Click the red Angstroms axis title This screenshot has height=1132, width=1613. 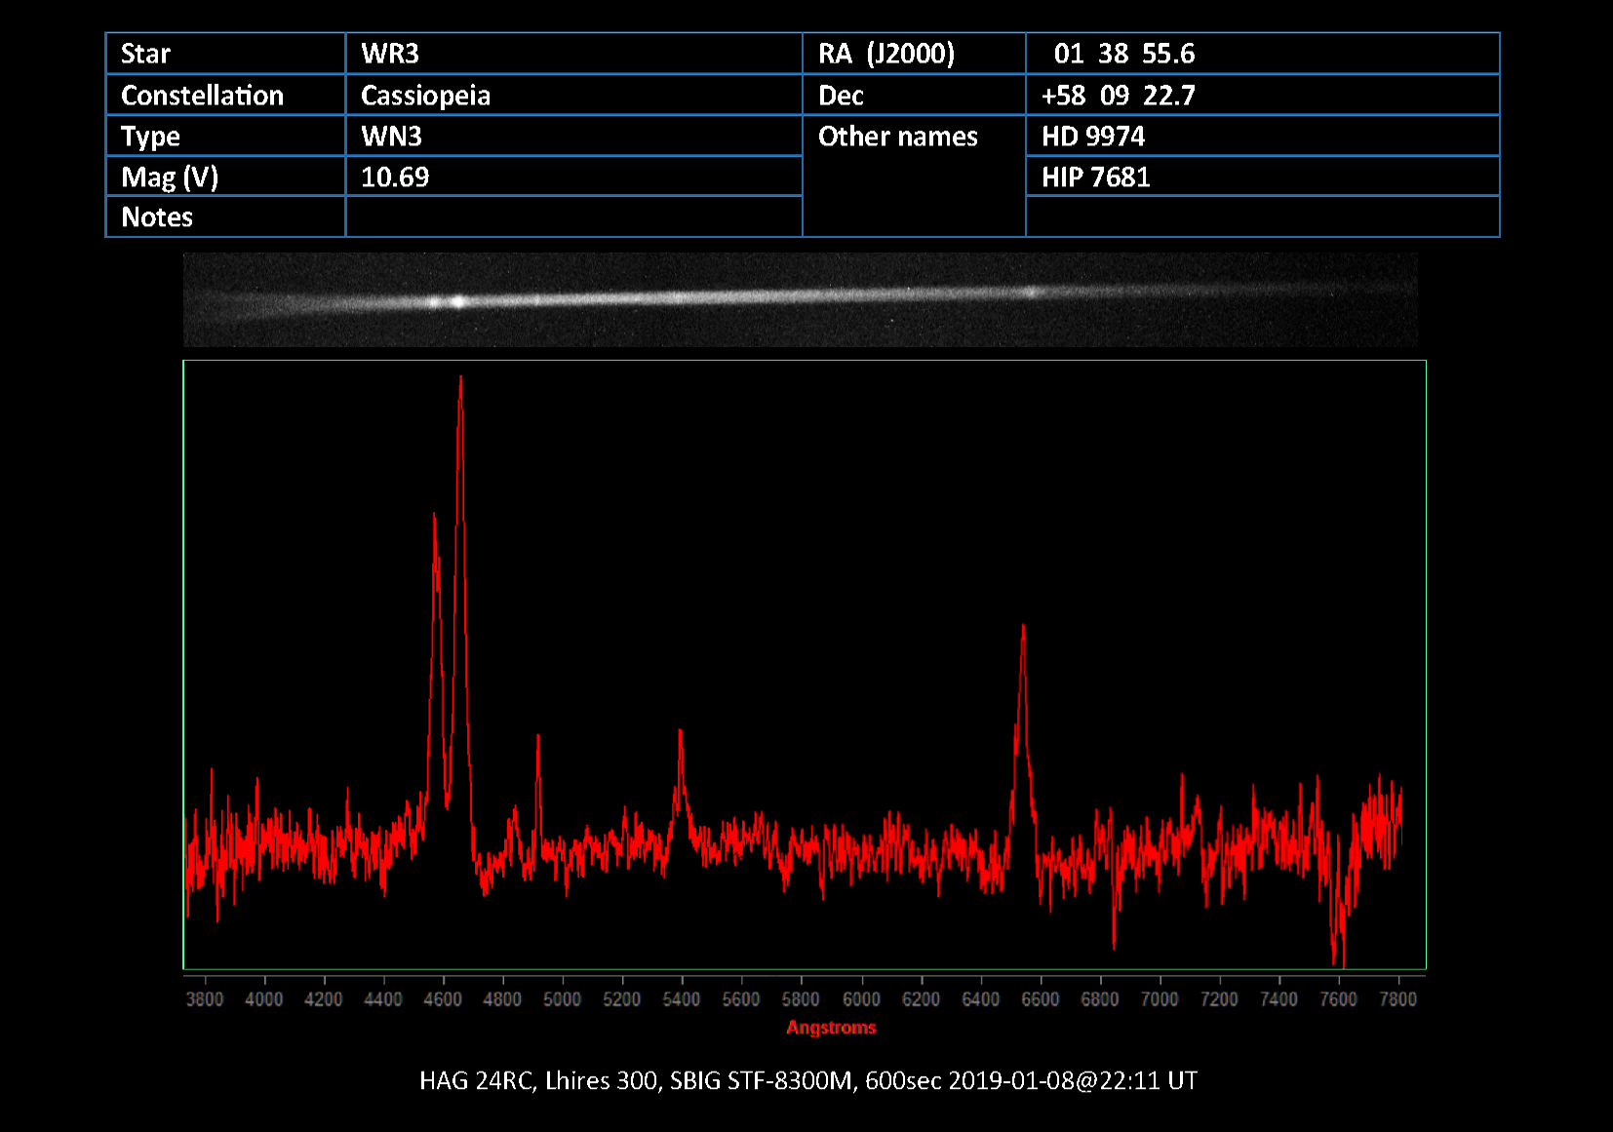click(831, 1028)
